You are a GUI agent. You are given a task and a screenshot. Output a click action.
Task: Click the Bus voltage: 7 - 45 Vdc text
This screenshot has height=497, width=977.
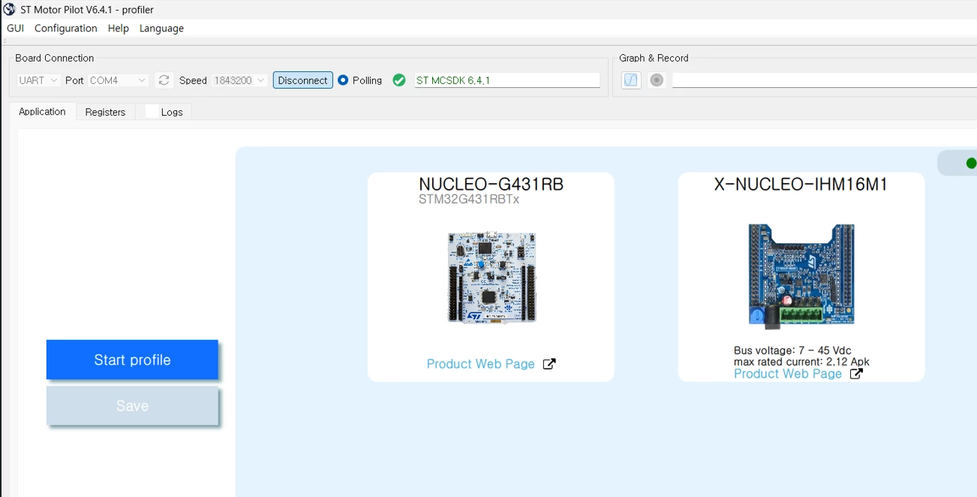pyautogui.click(x=792, y=351)
